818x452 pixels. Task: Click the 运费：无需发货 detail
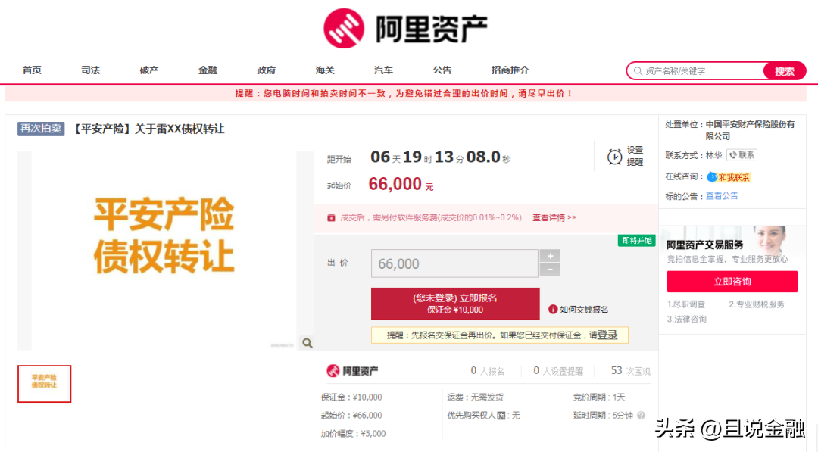tap(475, 397)
